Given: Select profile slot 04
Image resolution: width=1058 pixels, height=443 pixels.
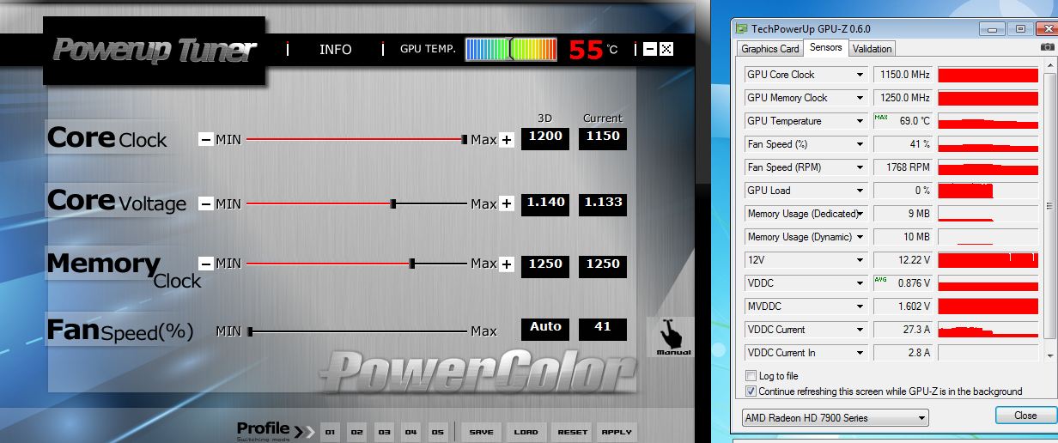Looking at the screenshot, I should coord(411,432).
